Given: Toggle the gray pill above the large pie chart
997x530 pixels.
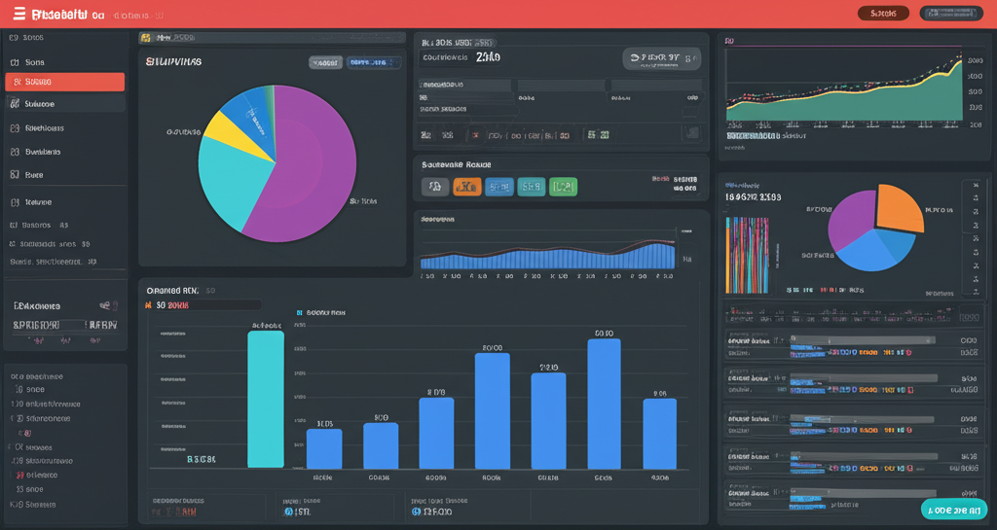Looking at the screenshot, I should point(325,62).
